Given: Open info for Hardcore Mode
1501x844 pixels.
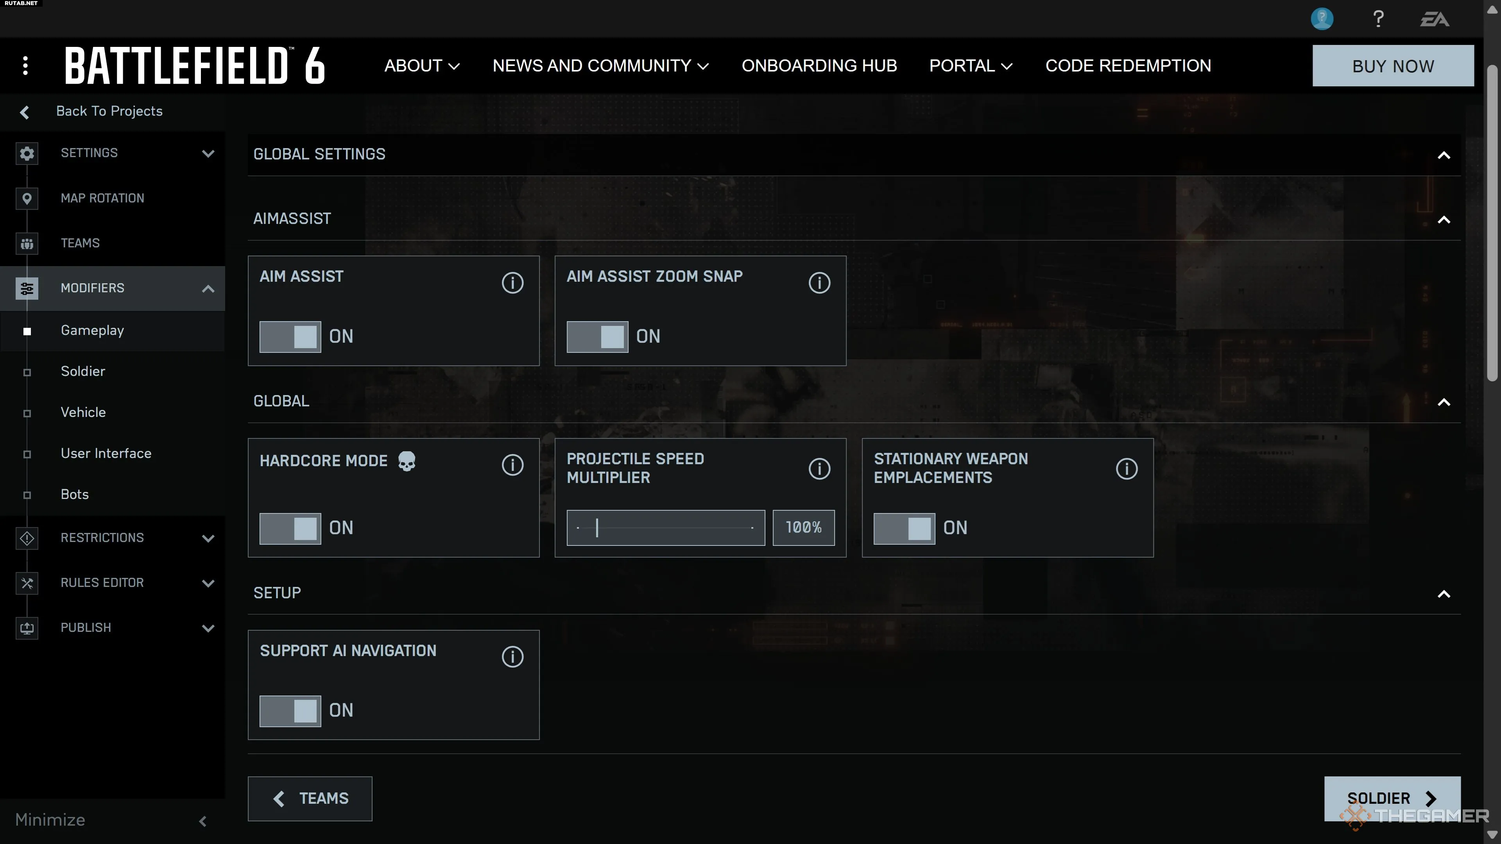Looking at the screenshot, I should pyautogui.click(x=512, y=465).
